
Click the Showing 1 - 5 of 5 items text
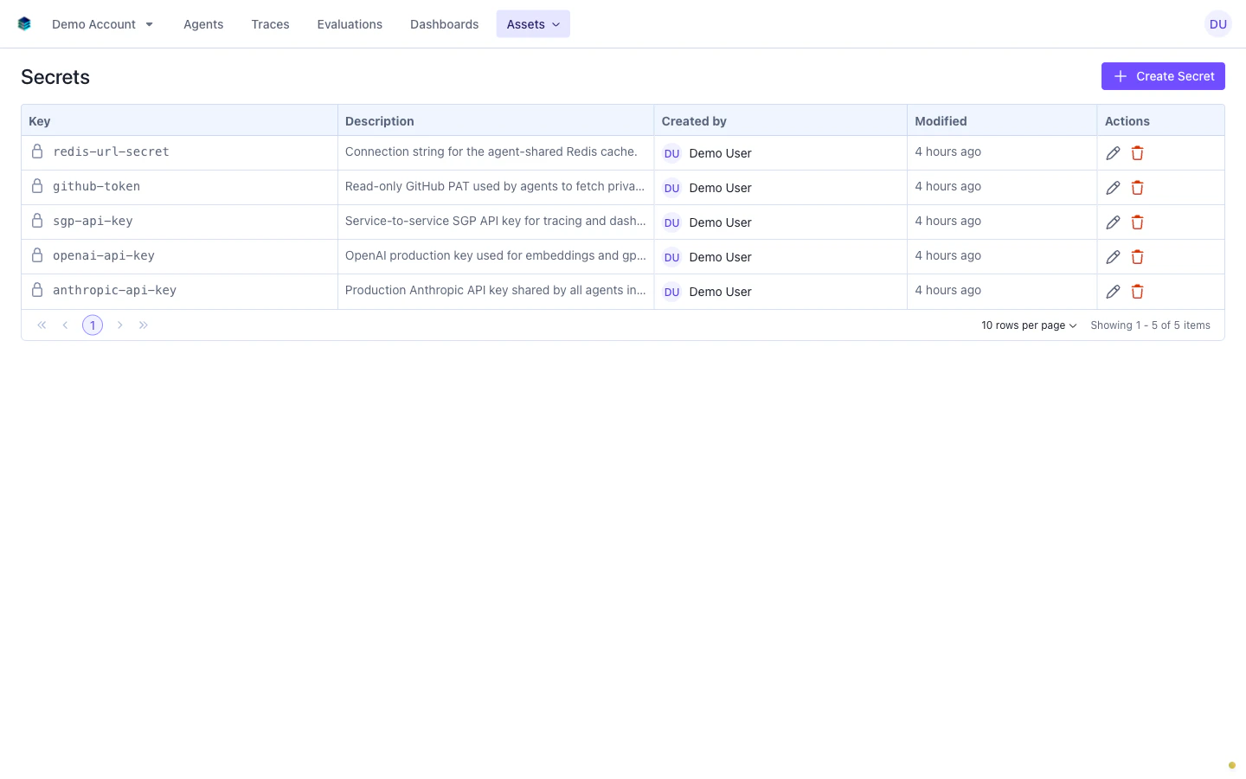pyautogui.click(x=1150, y=325)
